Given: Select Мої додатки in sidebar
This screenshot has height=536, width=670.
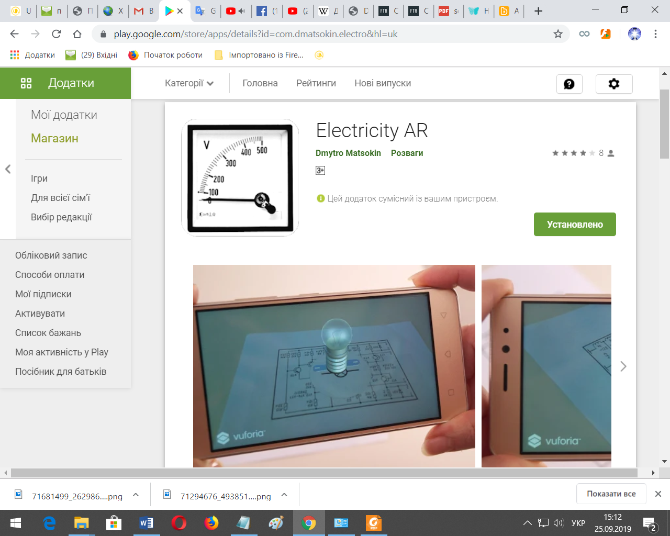Looking at the screenshot, I should tap(64, 115).
